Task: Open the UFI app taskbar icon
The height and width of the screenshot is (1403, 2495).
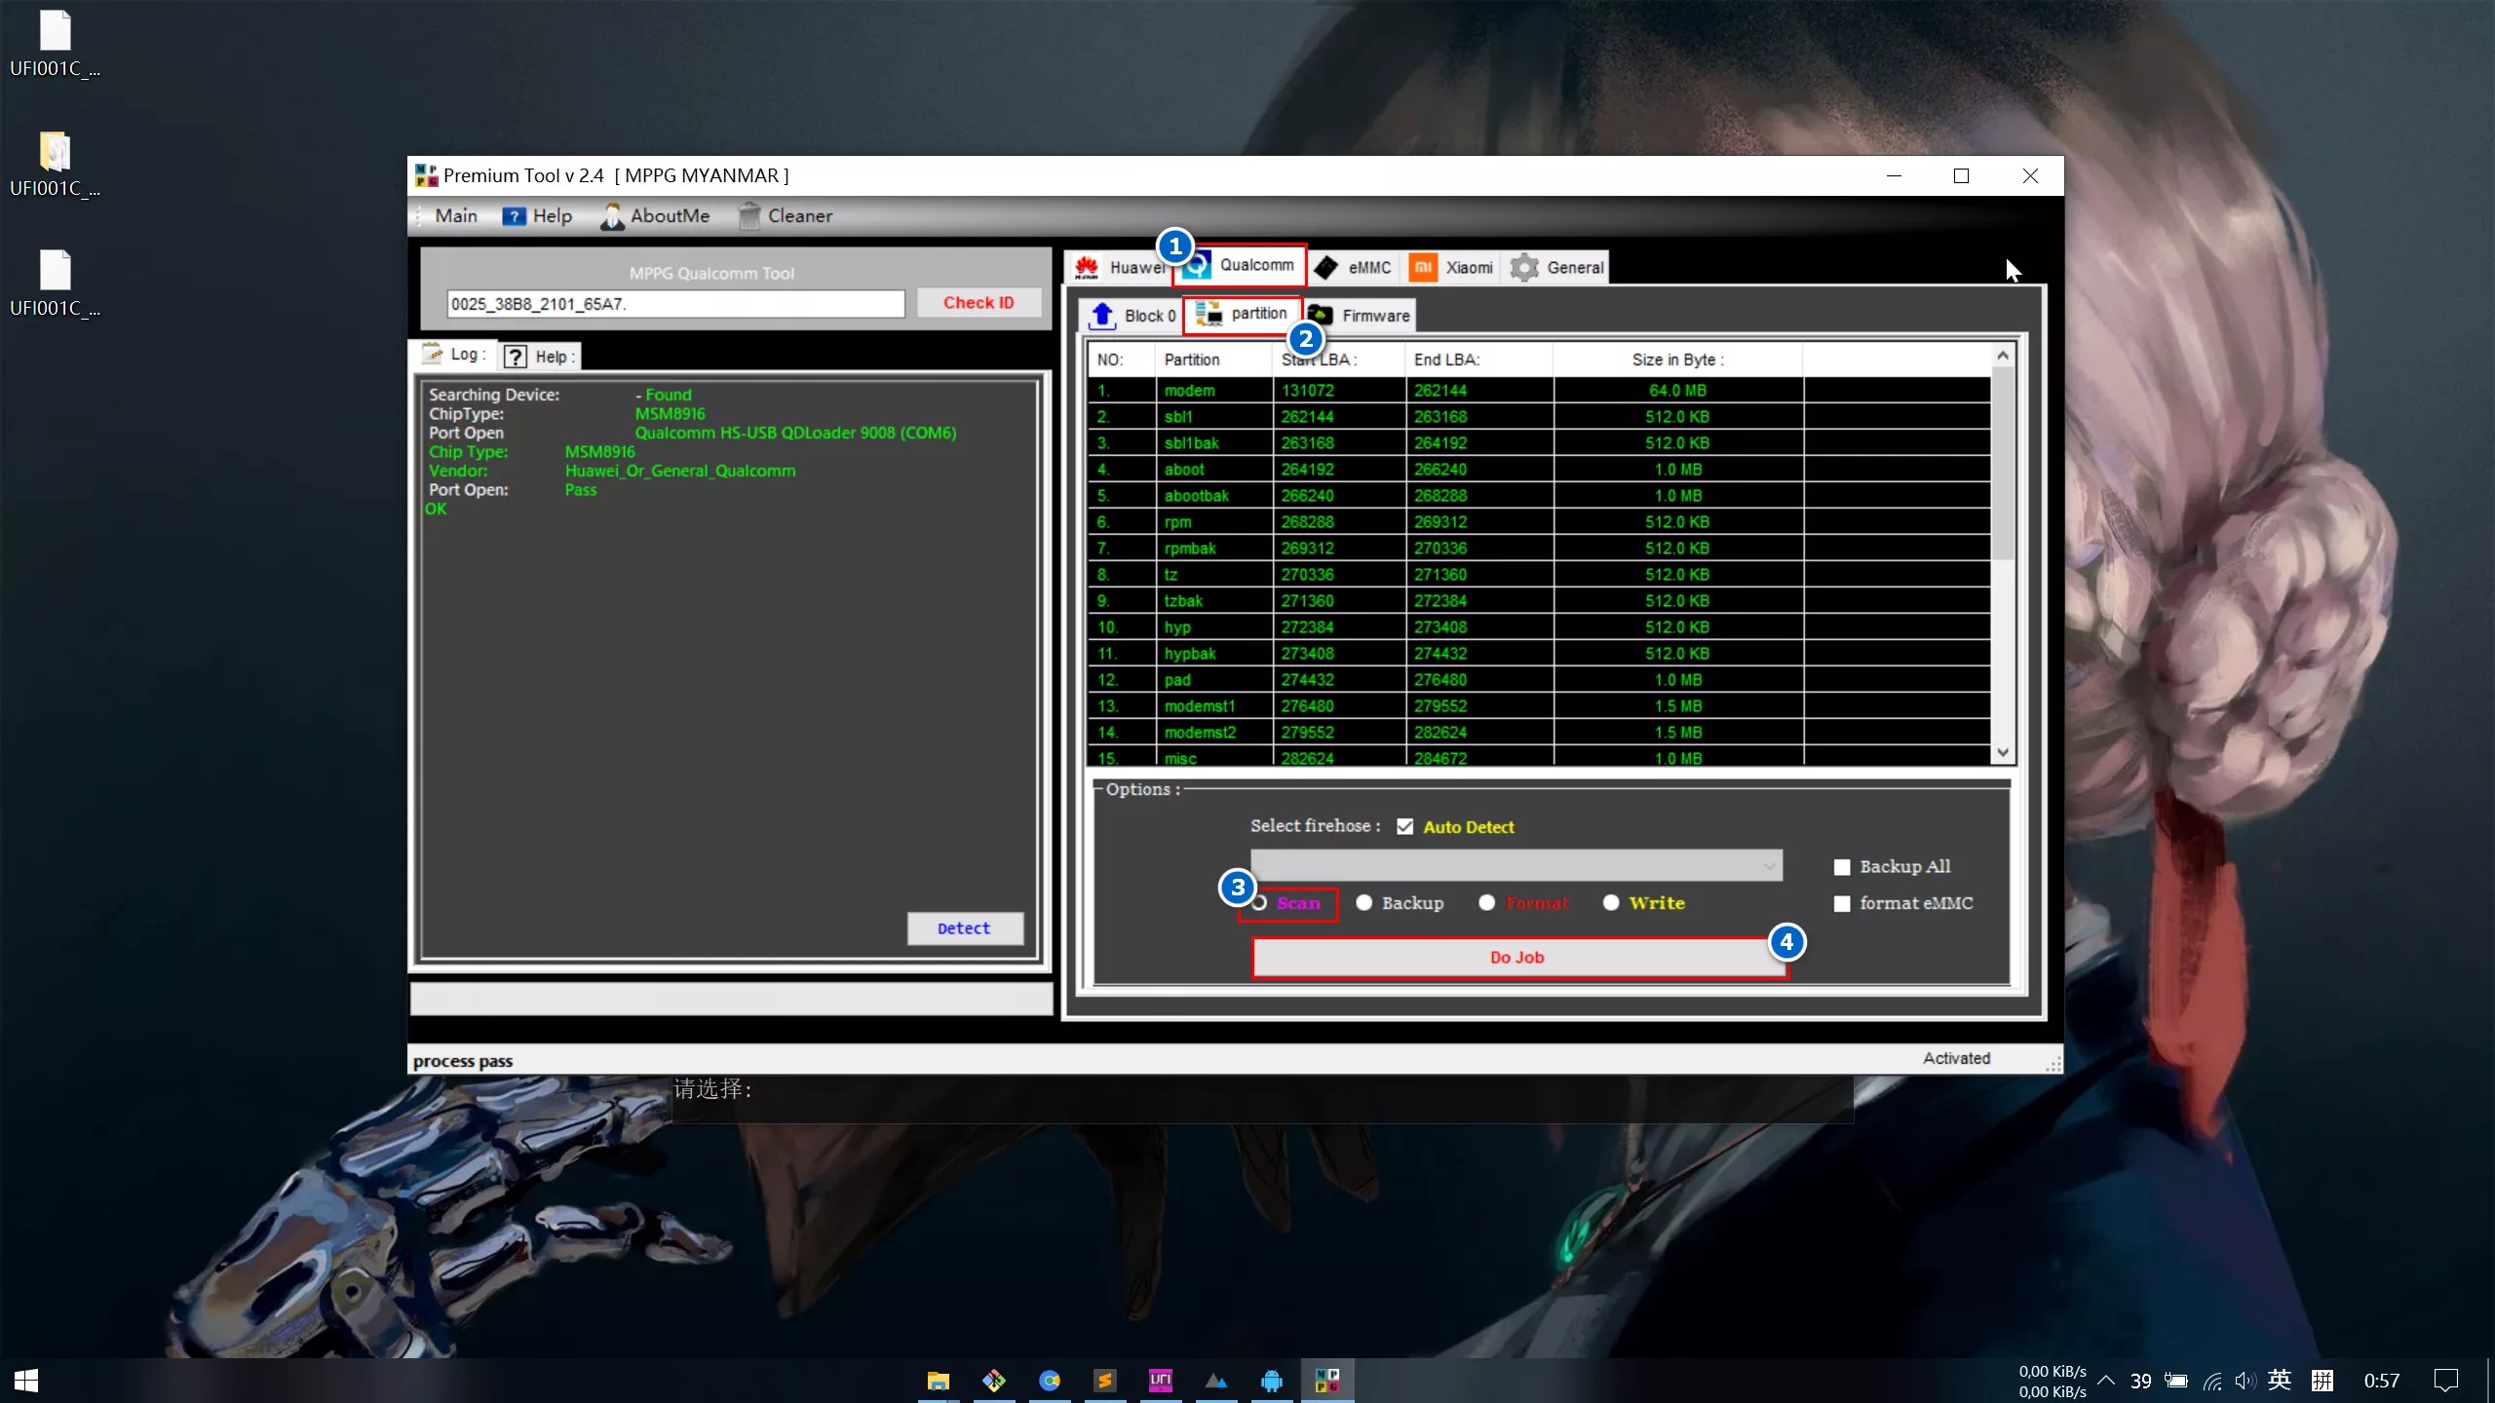Action: point(1161,1381)
